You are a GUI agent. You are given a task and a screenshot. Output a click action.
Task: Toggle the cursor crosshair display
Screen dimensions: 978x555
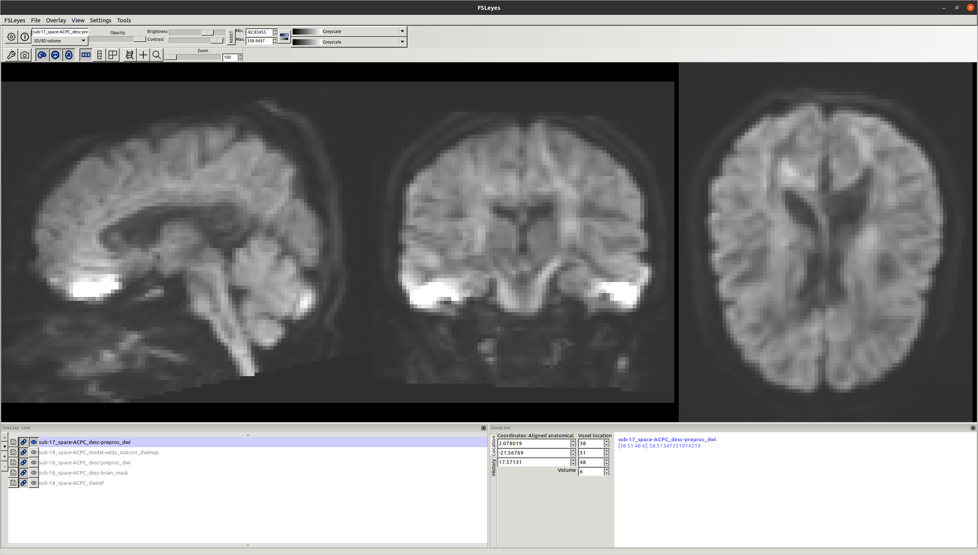(x=143, y=55)
